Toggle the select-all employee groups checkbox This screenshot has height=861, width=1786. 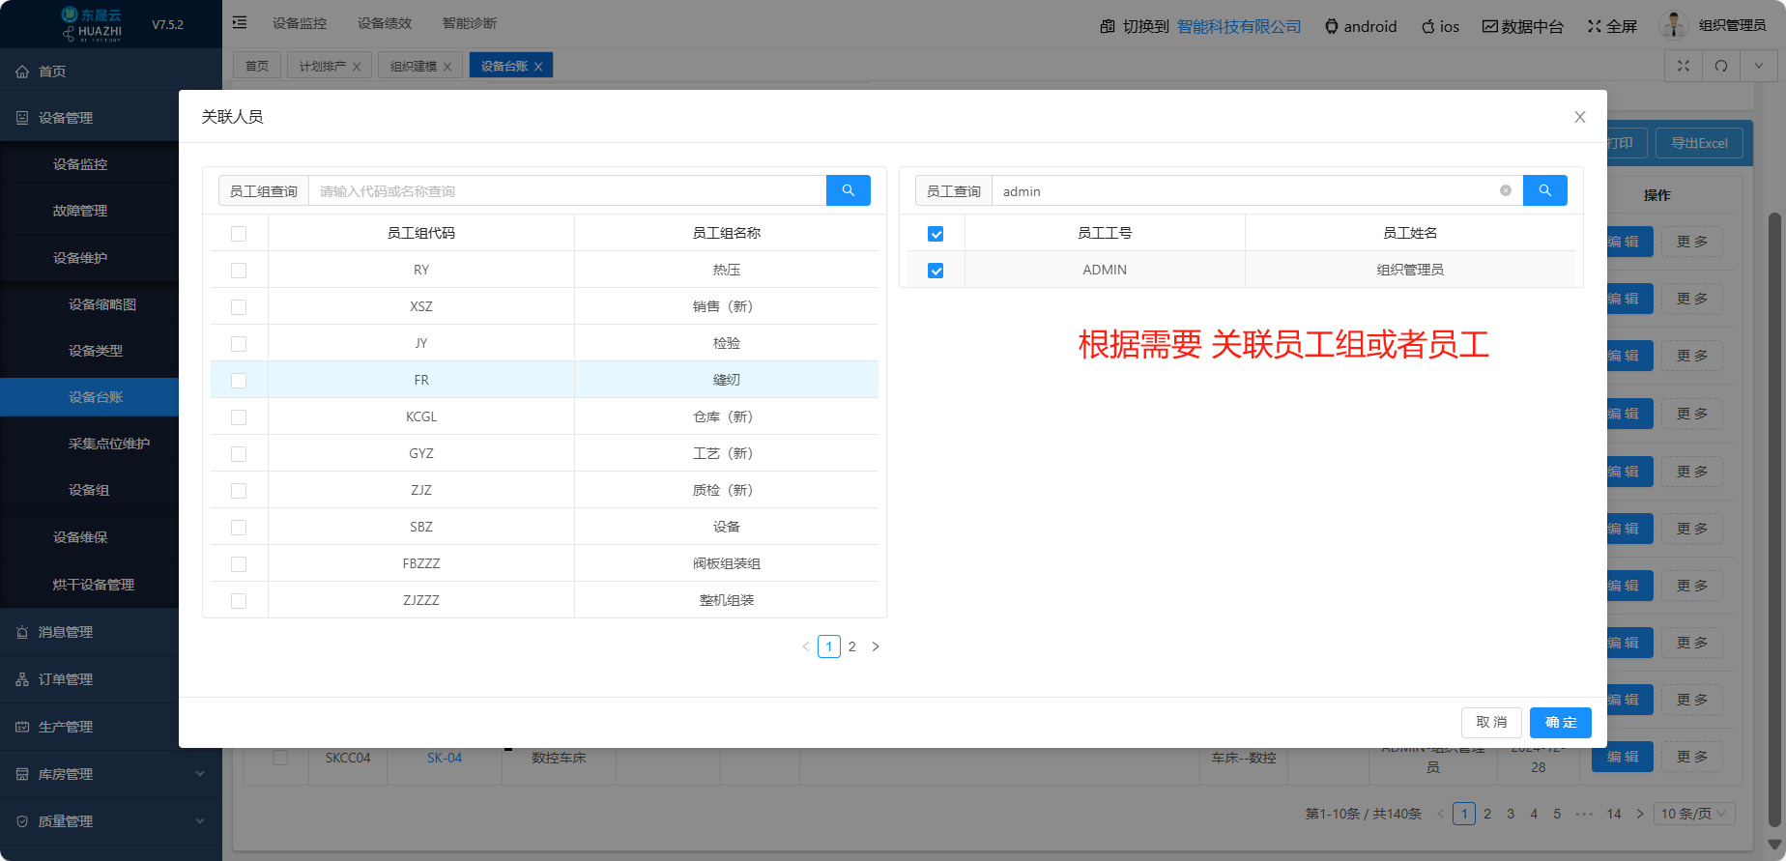[239, 234]
